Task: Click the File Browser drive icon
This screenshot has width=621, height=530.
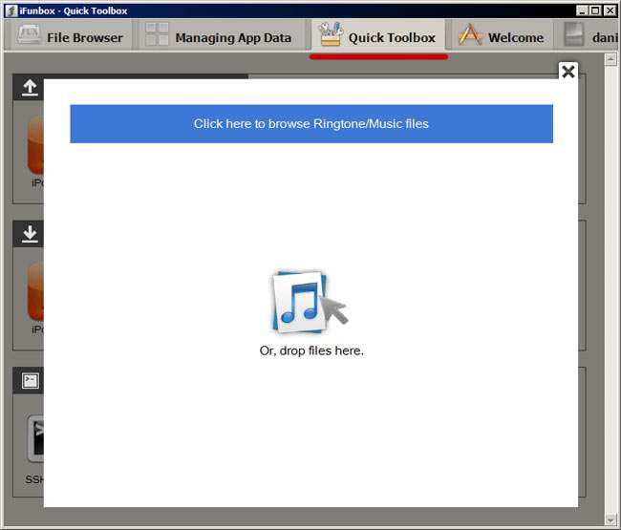Action: coord(29,34)
